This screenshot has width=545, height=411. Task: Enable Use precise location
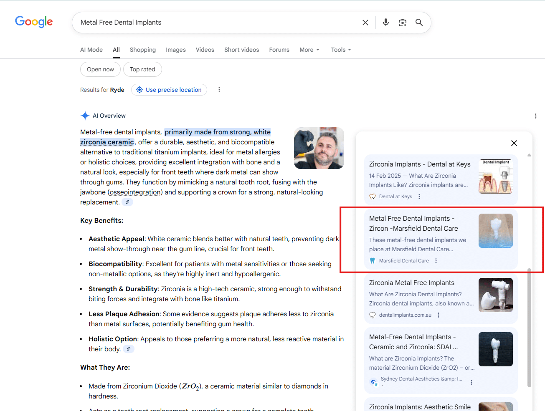[169, 90]
